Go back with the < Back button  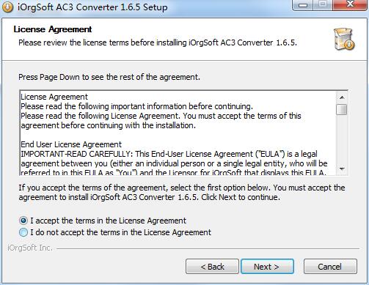click(x=212, y=267)
